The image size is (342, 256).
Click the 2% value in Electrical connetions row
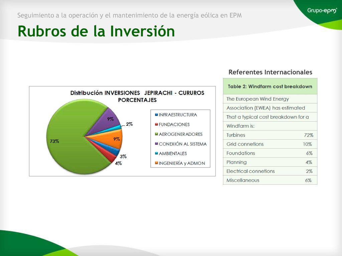click(x=309, y=171)
